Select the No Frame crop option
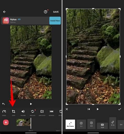 pos(70,124)
